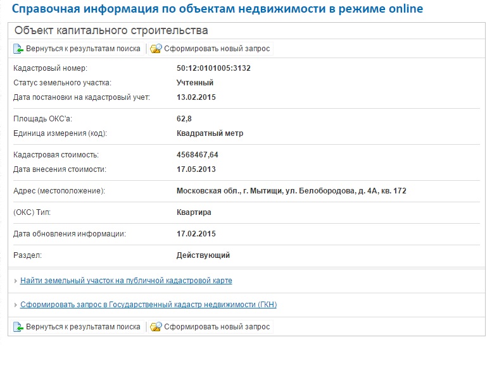This screenshot has height=366, width=492.
Task: Open 'Найти земельный участок на публичной кадастровой карте' link
Action: 126,280
